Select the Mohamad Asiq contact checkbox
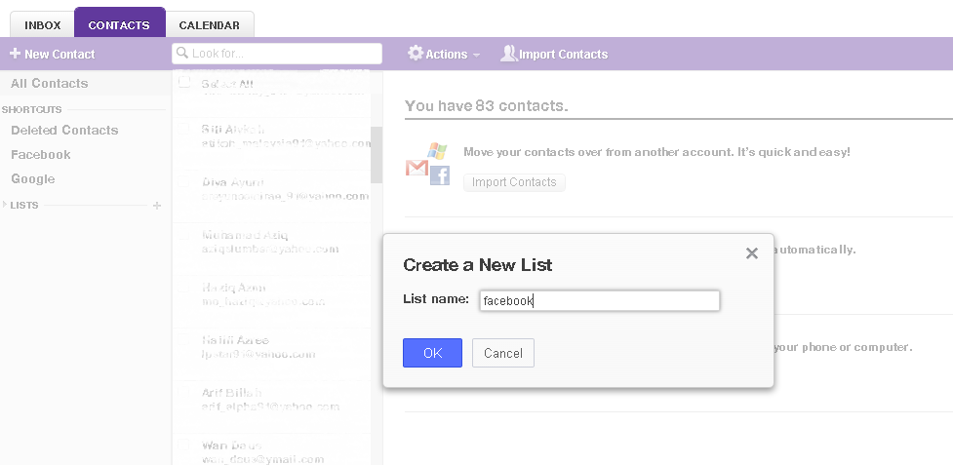Image resolution: width=953 pixels, height=465 pixels. point(184,235)
